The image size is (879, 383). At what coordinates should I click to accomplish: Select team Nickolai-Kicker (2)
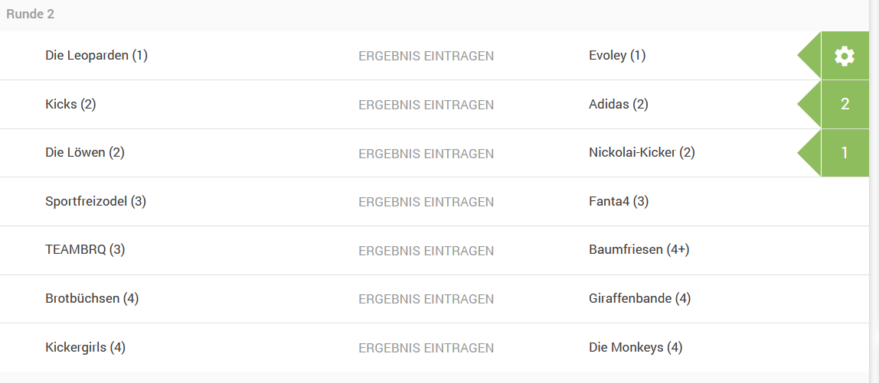[x=642, y=152]
